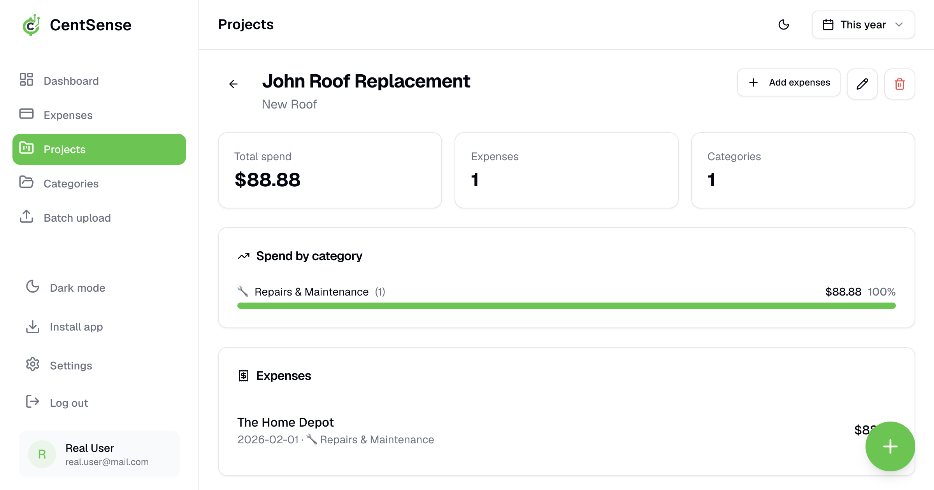Open the This year date range dropdown
934x490 pixels.
point(863,24)
